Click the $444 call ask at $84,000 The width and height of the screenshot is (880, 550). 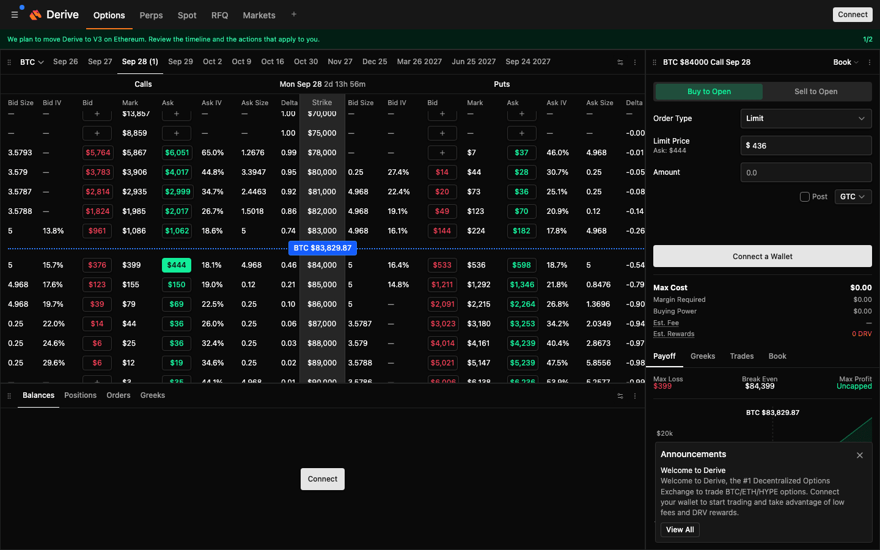tap(177, 265)
